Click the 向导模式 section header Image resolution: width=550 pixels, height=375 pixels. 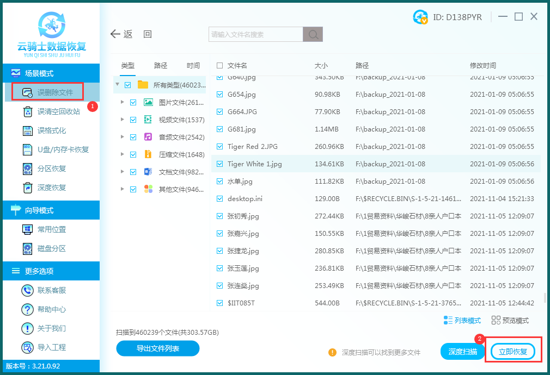(51, 210)
